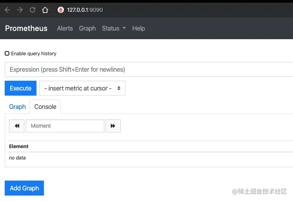Select the Console tab
293x201 pixels.
[x=45, y=107]
